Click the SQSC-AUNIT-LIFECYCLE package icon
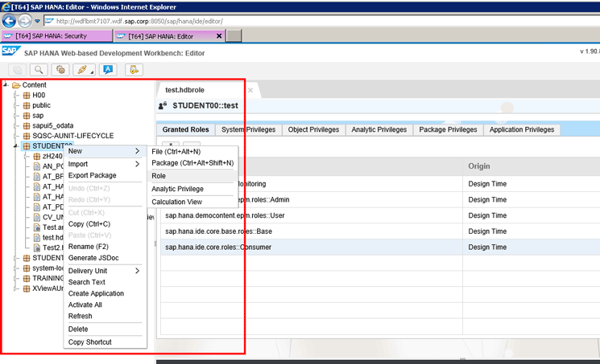This screenshot has height=364, width=600. click(27, 136)
